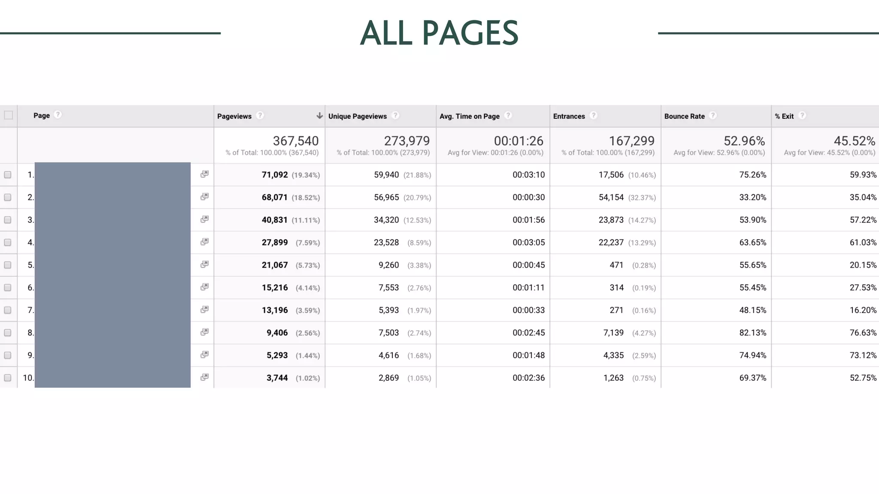The width and height of the screenshot is (879, 494).
Task: Check the box for row 3
Action: pyautogui.click(x=8, y=220)
